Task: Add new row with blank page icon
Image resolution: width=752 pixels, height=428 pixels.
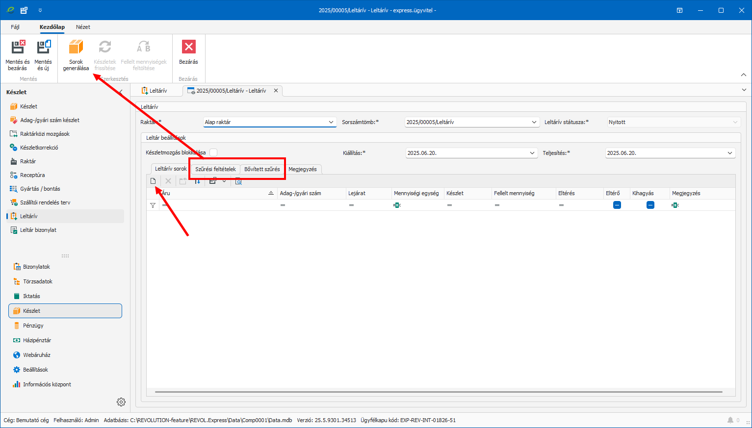Action: pos(153,181)
